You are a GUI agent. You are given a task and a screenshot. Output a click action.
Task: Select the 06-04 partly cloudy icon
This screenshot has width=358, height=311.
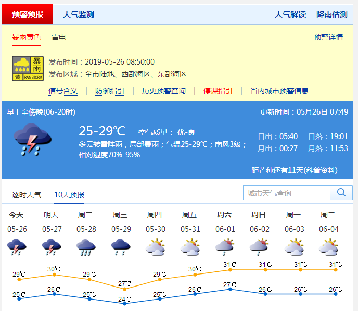click(x=329, y=246)
